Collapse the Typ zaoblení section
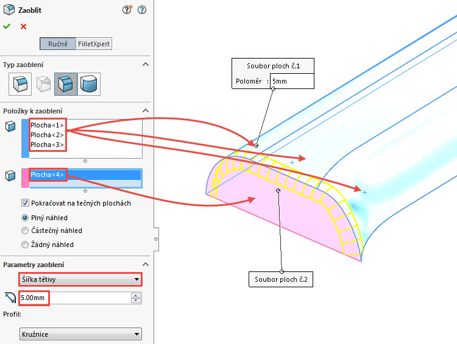457x344 pixels. pyautogui.click(x=146, y=64)
